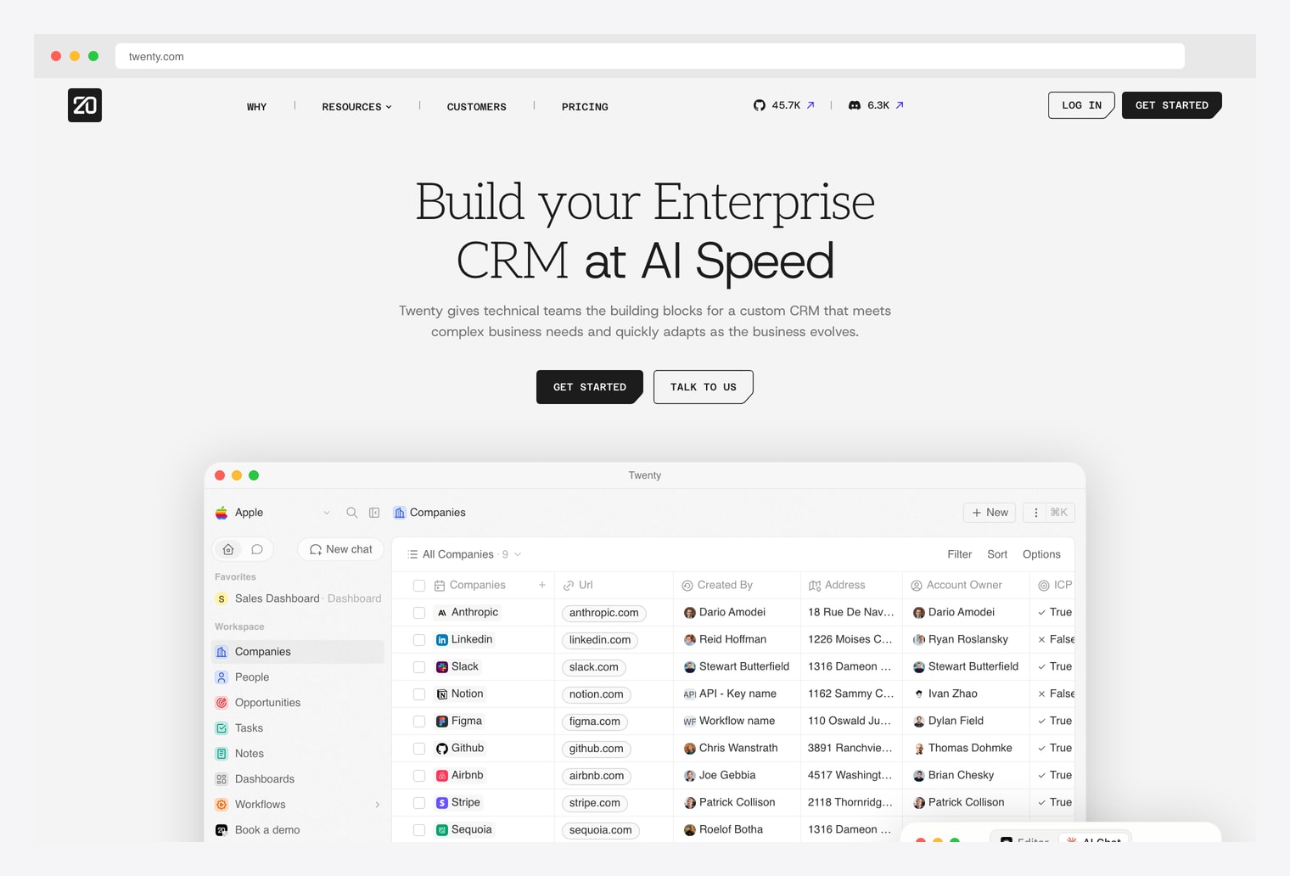The width and height of the screenshot is (1290, 876).
Task: Click the Account Owner column header
Action: point(966,586)
